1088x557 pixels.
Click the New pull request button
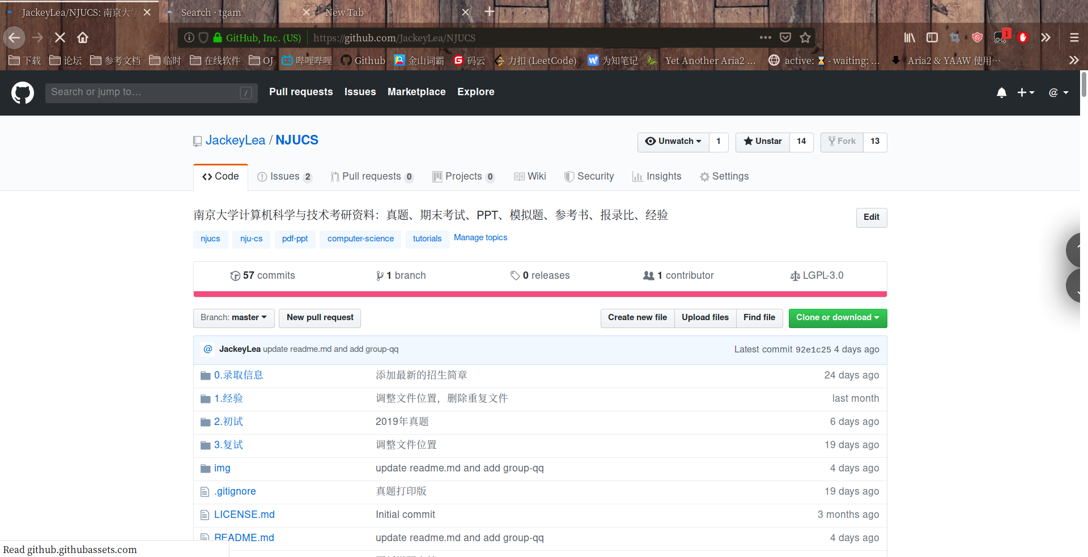pyautogui.click(x=320, y=318)
